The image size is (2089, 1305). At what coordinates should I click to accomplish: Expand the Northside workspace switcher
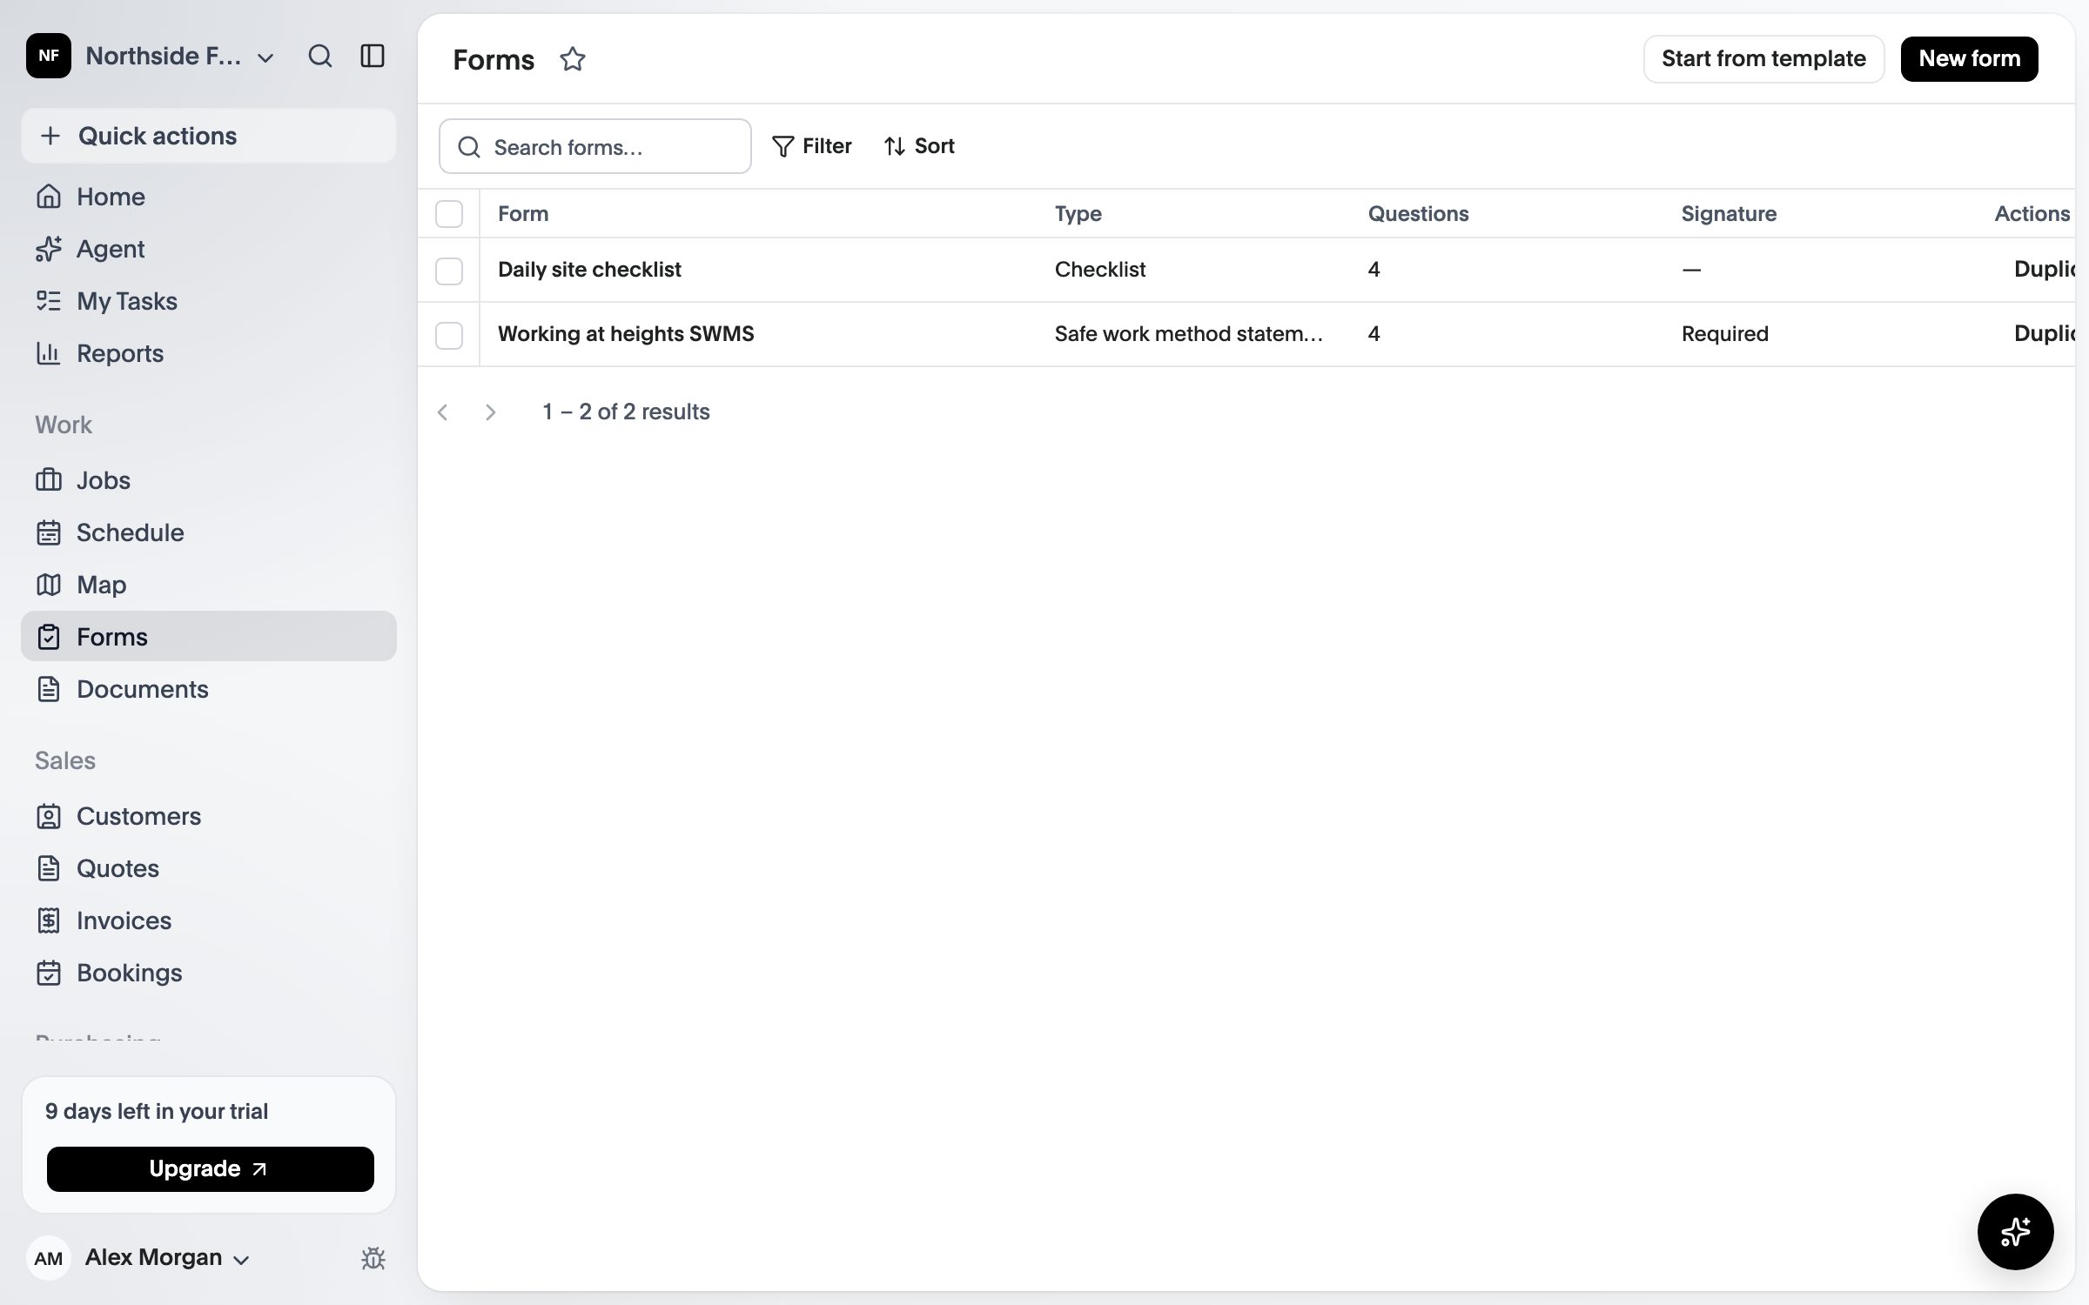click(151, 57)
